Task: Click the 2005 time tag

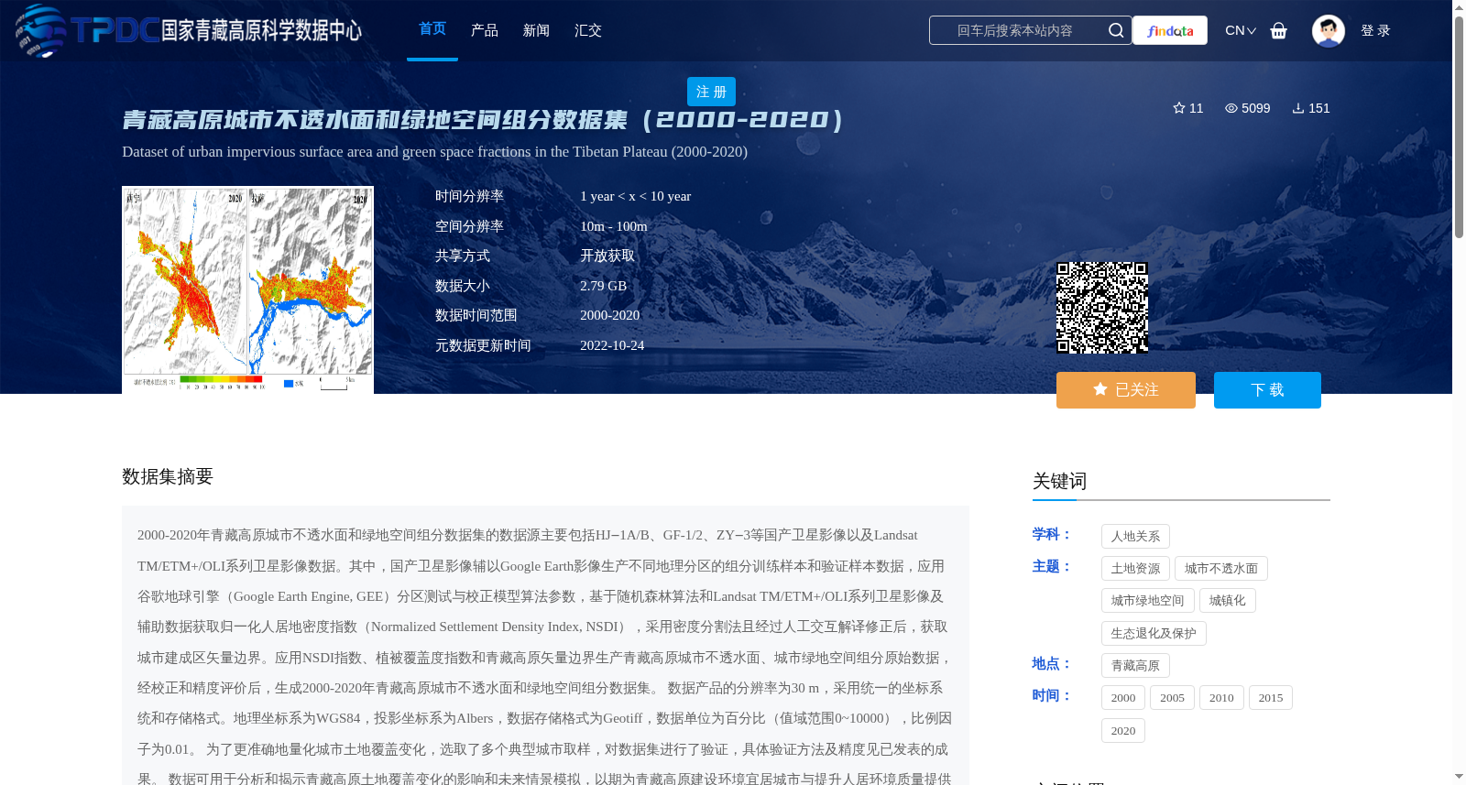Action: 1172,698
